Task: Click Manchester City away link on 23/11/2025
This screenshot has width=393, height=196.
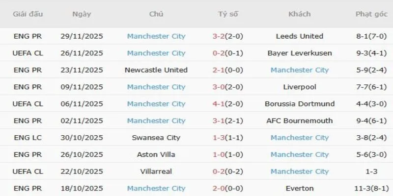Action: coord(300,70)
